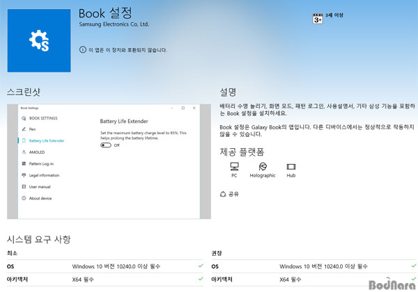Click close button in the Book Settings screenshot
This screenshot has height=292, width=418.
pyautogui.click(x=194, y=108)
